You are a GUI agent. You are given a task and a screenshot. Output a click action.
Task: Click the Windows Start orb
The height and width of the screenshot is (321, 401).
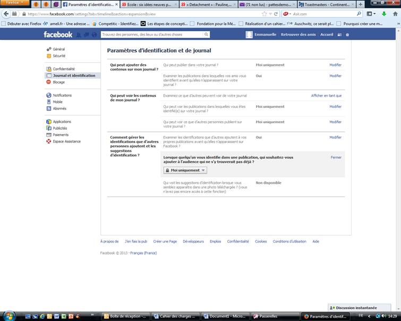(x=9, y=316)
